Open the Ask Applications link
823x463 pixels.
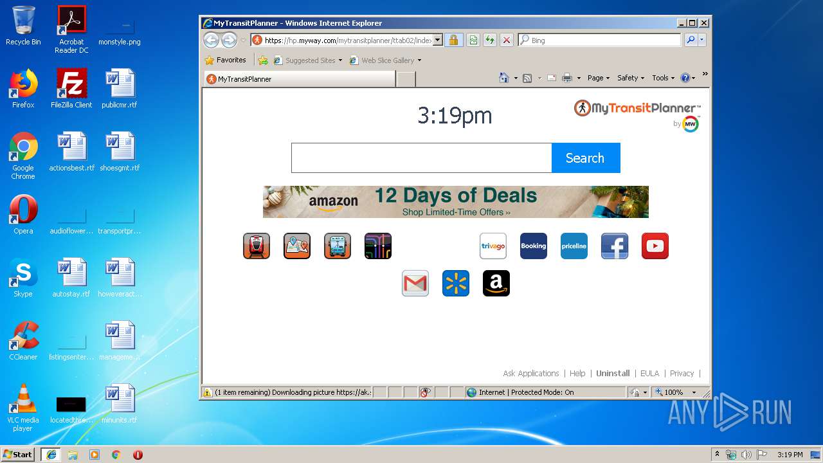[531, 373]
